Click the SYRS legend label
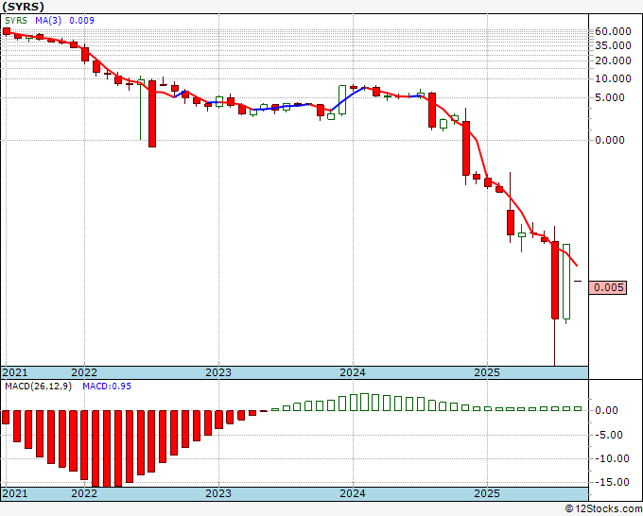The image size is (643, 516). tap(16, 21)
